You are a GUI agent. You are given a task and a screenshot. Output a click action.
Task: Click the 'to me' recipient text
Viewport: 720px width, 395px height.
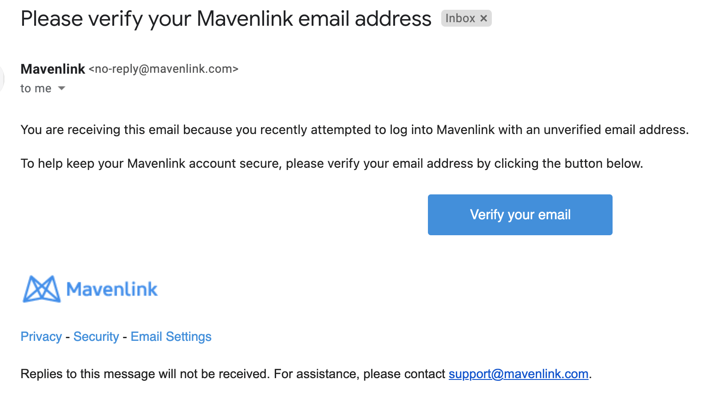tap(36, 89)
